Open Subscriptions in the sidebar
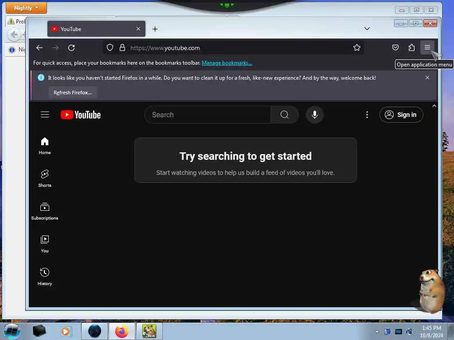 click(45, 211)
